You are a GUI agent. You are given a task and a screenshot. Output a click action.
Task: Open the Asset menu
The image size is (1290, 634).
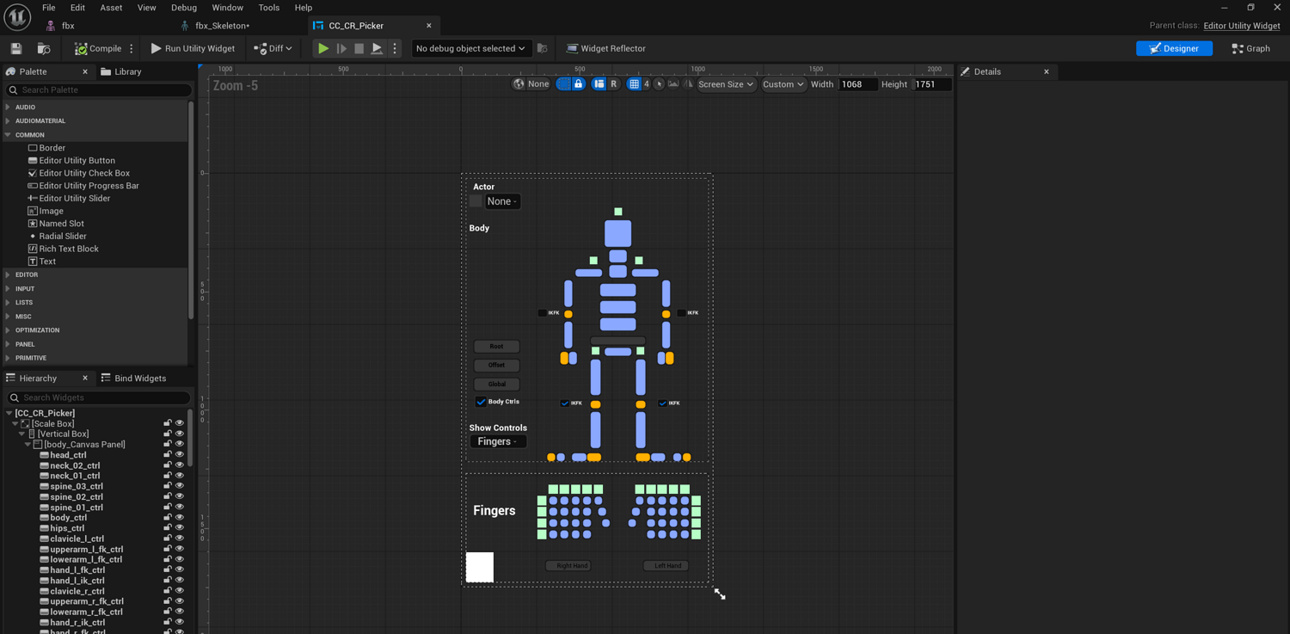pyautogui.click(x=111, y=8)
